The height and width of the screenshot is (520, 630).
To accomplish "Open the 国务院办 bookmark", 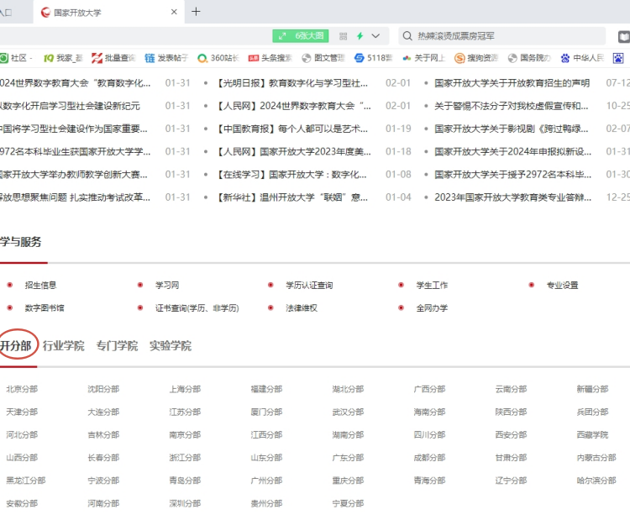I will (529, 58).
